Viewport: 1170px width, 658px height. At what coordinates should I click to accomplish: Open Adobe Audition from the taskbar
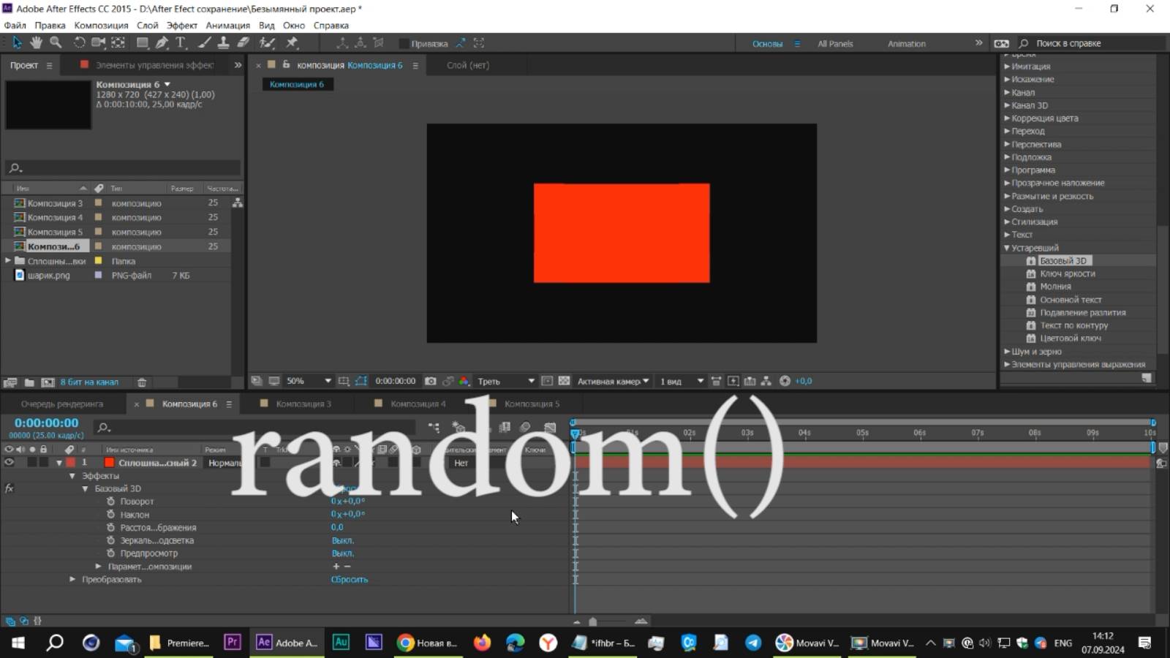pos(341,642)
